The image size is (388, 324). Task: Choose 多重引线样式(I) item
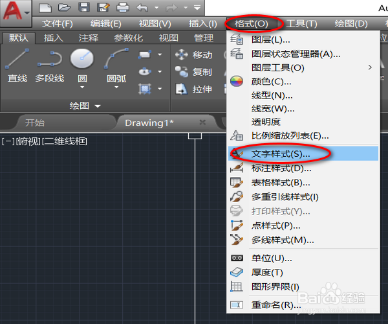tap(303, 197)
